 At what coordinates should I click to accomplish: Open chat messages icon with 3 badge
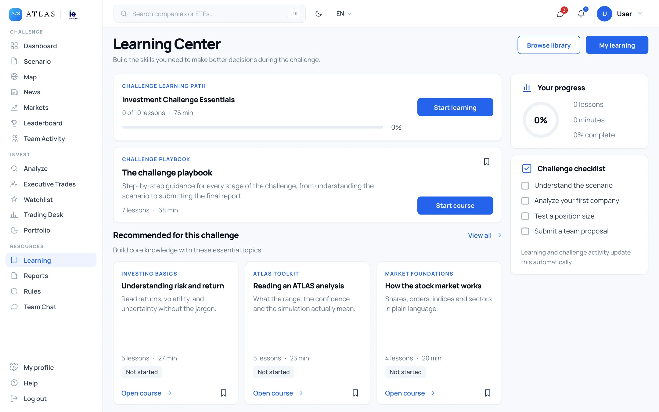[560, 14]
